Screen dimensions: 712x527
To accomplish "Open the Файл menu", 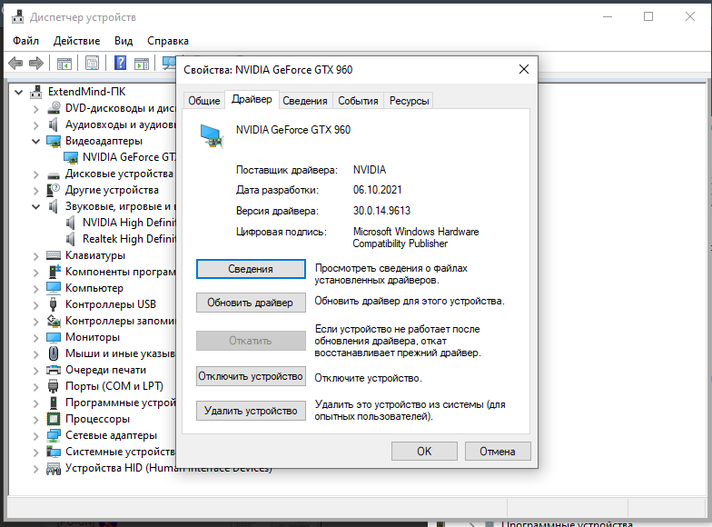I will [25, 41].
